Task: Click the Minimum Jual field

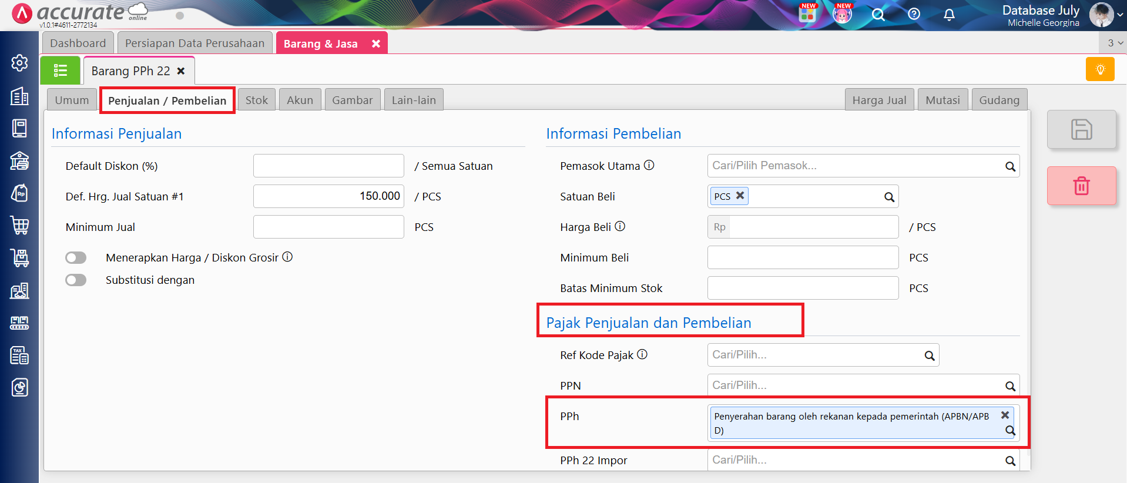Action: (328, 227)
